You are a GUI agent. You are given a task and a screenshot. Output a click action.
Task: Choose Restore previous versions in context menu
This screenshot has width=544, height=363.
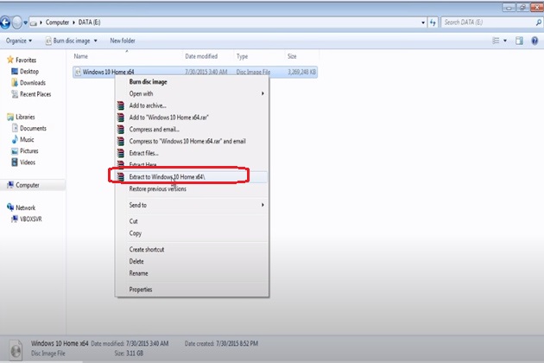(x=192, y=189)
